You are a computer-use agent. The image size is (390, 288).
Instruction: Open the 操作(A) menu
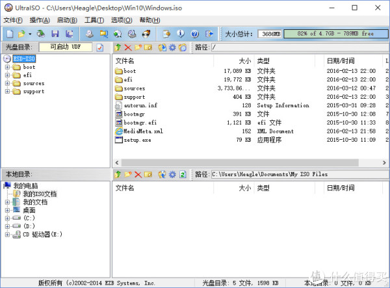point(40,20)
